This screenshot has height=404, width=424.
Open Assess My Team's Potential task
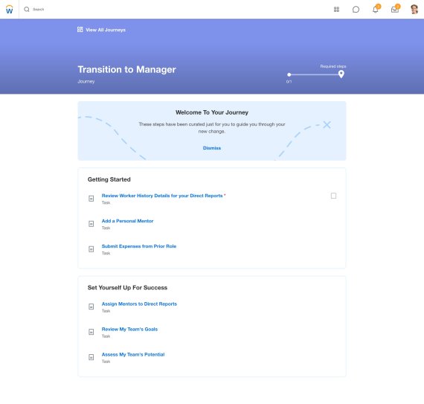click(x=133, y=354)
